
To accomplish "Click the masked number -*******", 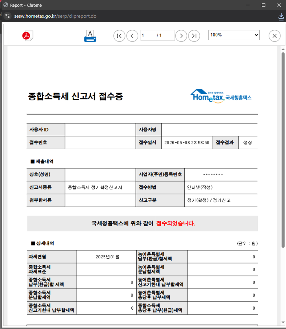I will [213, 174].
